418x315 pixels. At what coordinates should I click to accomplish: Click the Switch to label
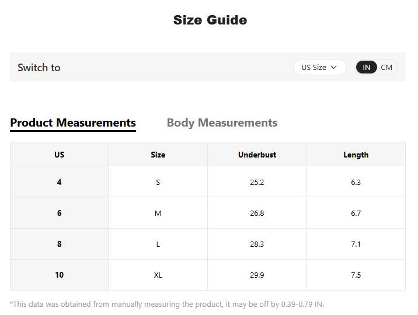click(x=39, y=67)
